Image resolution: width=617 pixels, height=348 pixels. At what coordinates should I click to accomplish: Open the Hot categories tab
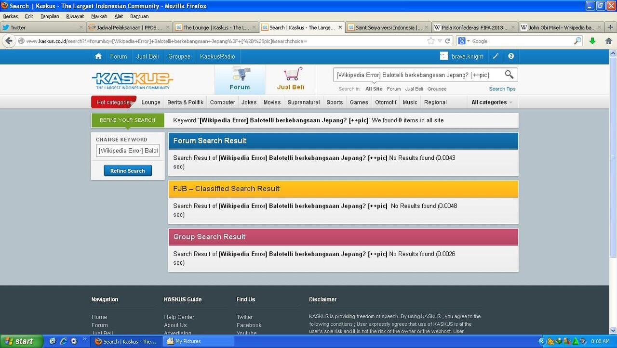point(114,102)
